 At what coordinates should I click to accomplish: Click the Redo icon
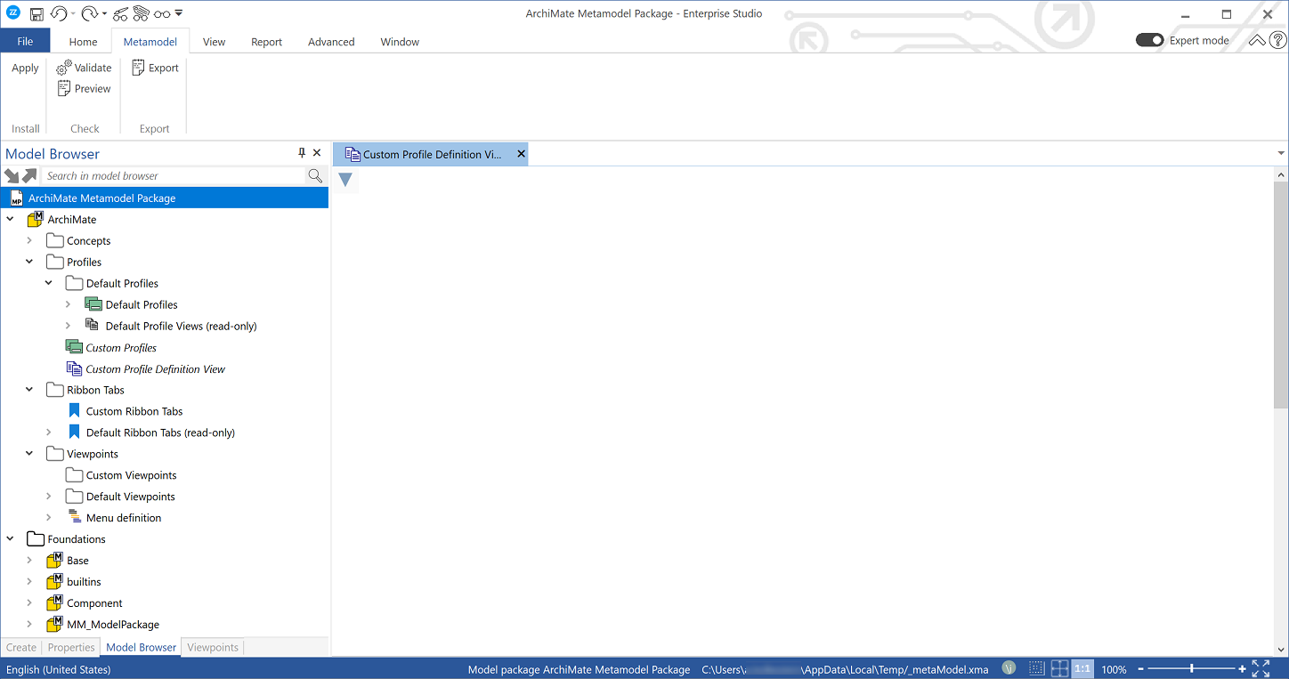(87, 13)
